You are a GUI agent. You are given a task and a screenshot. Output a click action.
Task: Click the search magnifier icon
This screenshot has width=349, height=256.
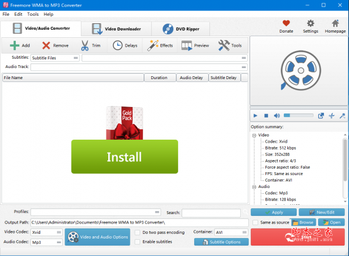pos(245,212)
